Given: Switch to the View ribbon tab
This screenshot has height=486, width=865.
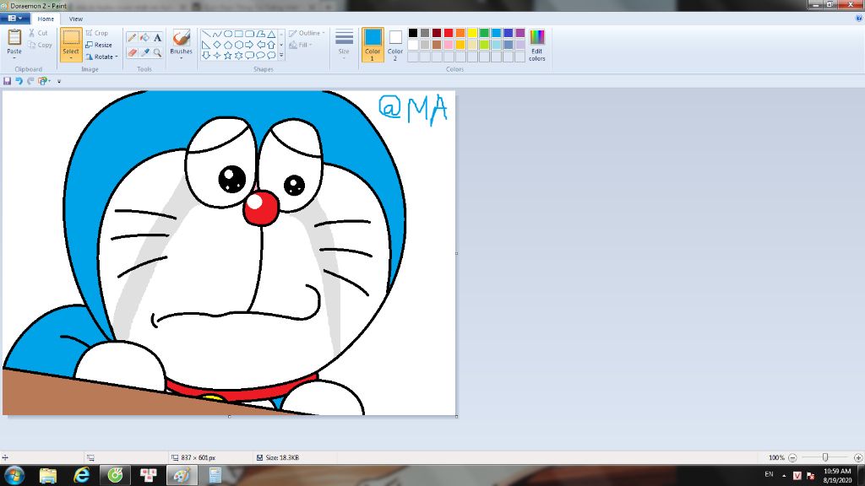Looking at the screenshot, I should 75,19.
